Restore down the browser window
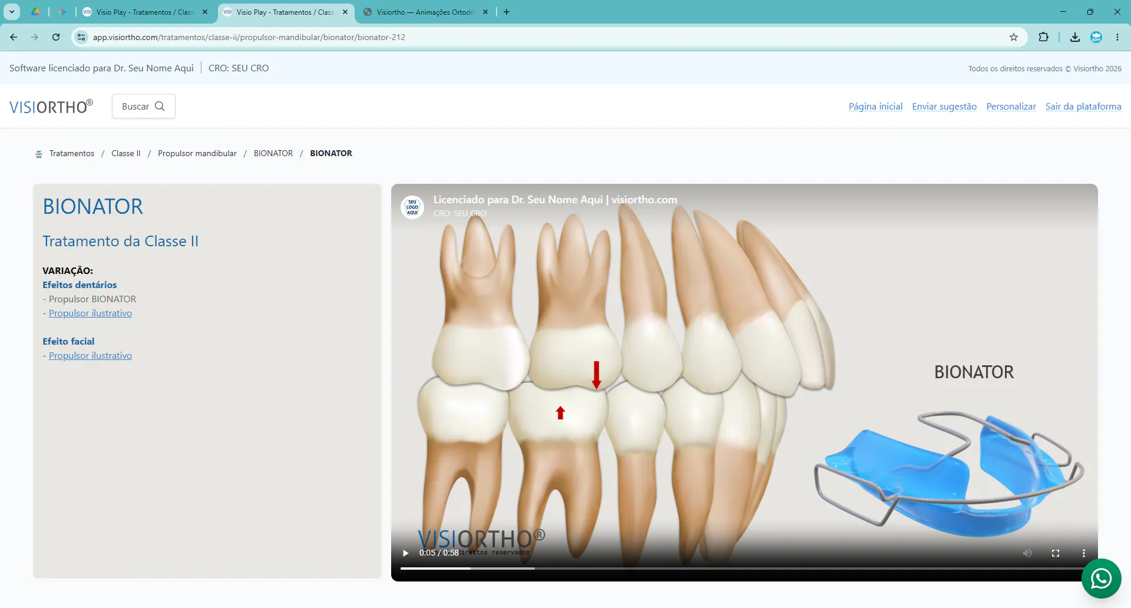This screenshot has width=1131, height=608. [x=1090, y=12]
